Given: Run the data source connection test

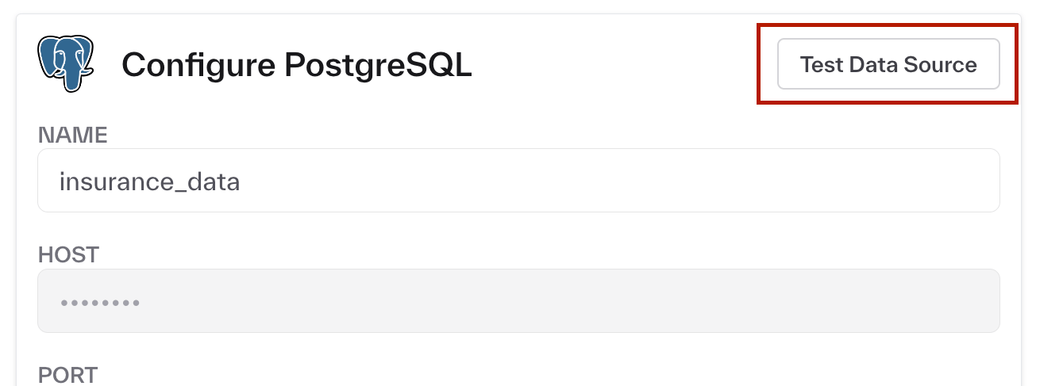Looking at the screenshot, I should pyautogui.click(x=888, y=64).
